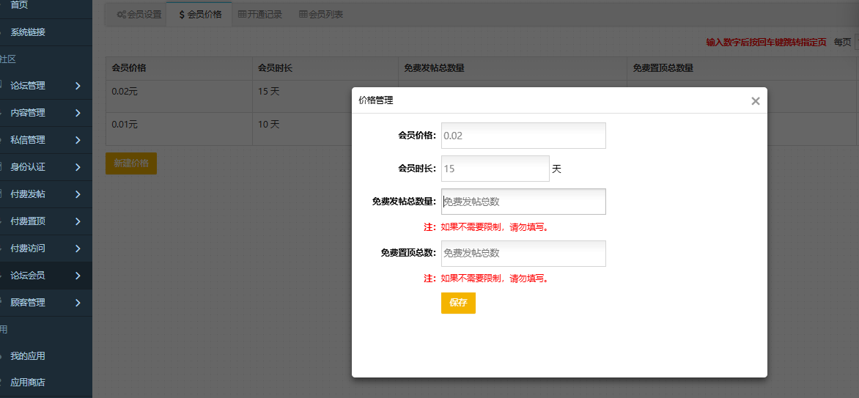This screenshot has height=398, width=859.
Task: Click the gears icon on 会员设置 tab
Action: [x=121, y=15]
